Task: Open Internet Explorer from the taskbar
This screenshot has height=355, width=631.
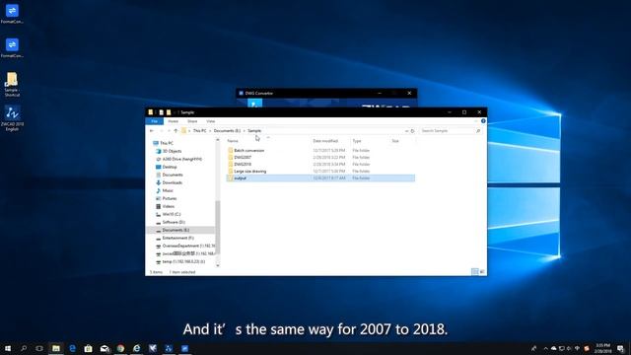Action: click(137, 348)
